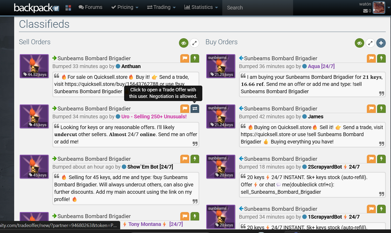
Task: Click lightning icon on James's buy order
Action: coord(381,108)
